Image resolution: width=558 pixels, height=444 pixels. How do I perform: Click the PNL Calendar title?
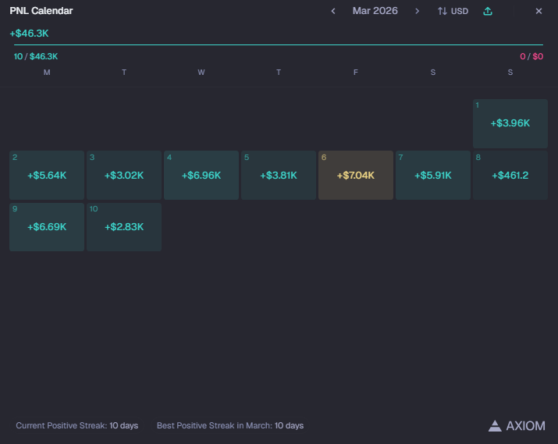(41, 11)
